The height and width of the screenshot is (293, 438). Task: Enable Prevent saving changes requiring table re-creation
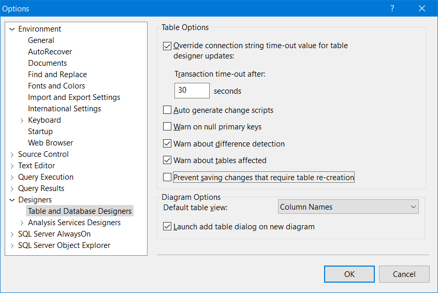(167, 178)
